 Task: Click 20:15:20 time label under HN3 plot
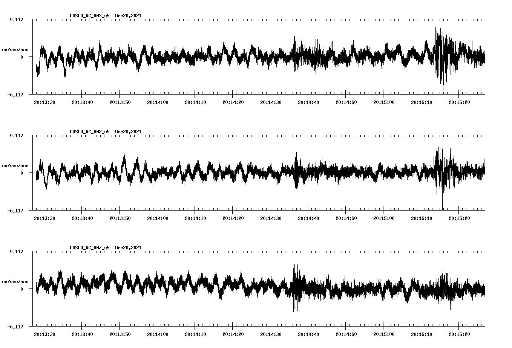459,102
